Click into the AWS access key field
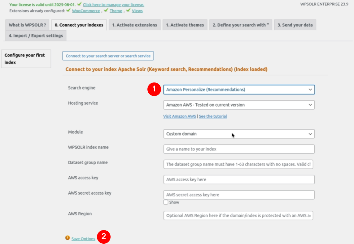This screenshot has width=354, height=244. pos(239,180)
